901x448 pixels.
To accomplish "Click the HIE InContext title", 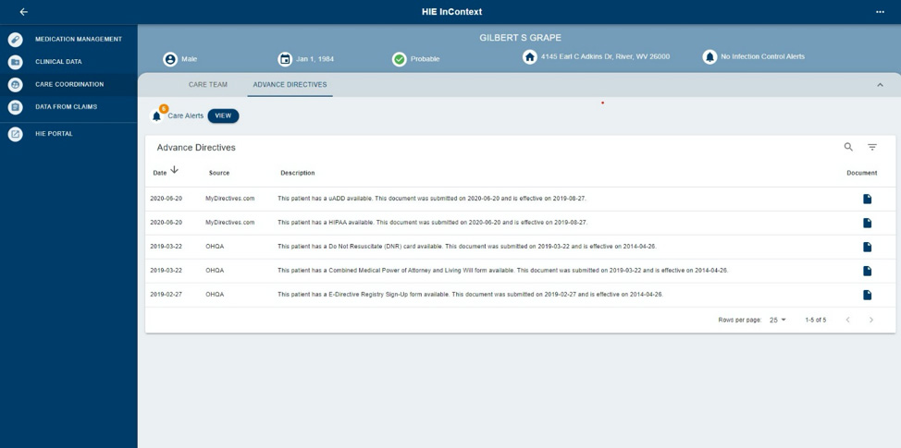I will (x=451, y=11).
